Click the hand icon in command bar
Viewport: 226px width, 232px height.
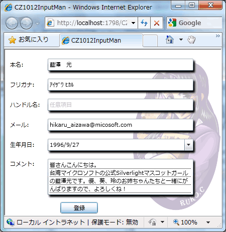(191, 40)
